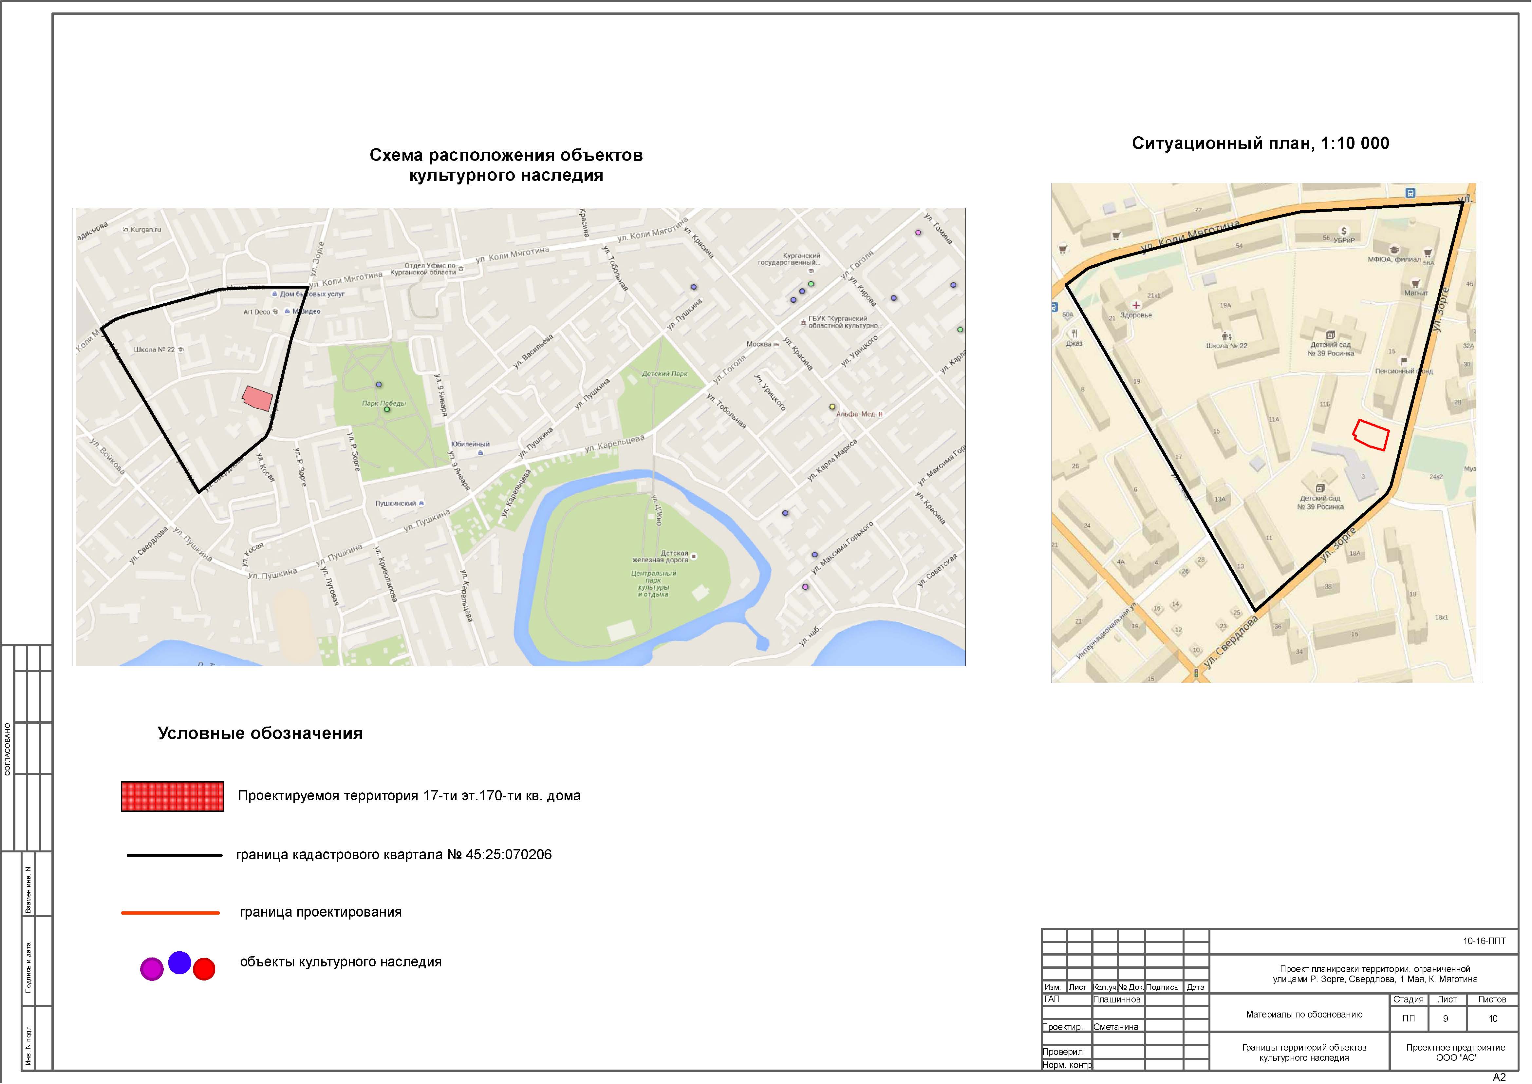Image resolution: width=1532 pixels, height=1084 pixels.
Task: Click the red legend swatch for projected territory
Action: pyautogui.click(x=172, y=796)
